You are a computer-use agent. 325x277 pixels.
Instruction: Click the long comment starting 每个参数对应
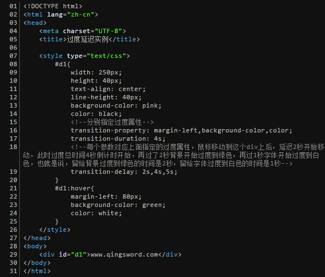[174, 155]
